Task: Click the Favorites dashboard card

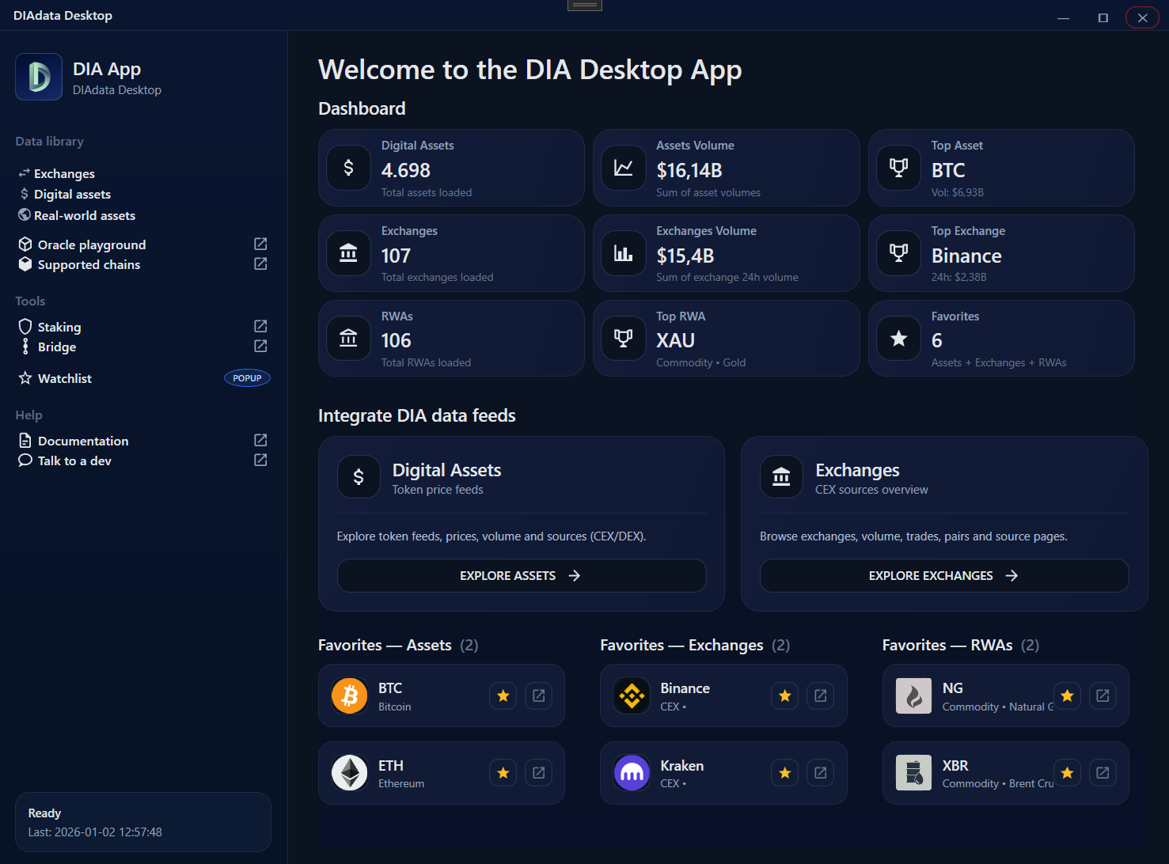Action: click(x=1000, y=339)
